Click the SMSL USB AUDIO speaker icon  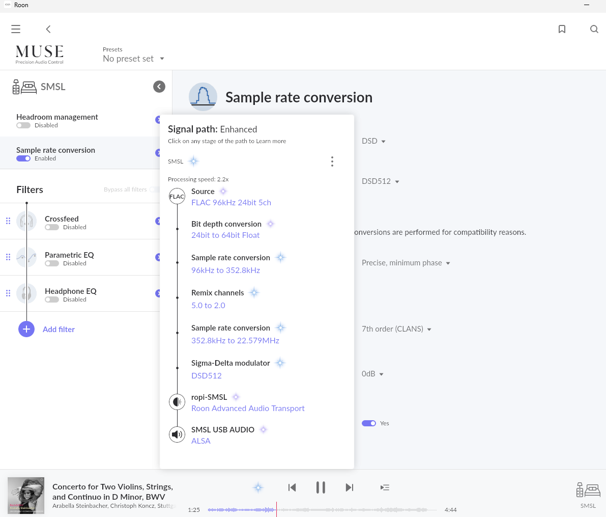pyautogui.click(x=177, y=434)
